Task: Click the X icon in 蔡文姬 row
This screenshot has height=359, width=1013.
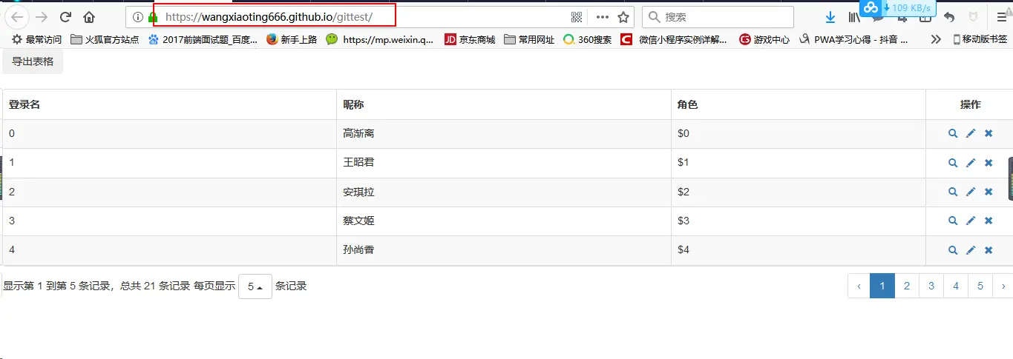Action: [x=989, y=221]
